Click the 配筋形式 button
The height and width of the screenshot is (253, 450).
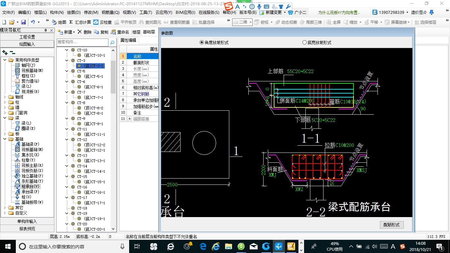(x=392, y=225)
